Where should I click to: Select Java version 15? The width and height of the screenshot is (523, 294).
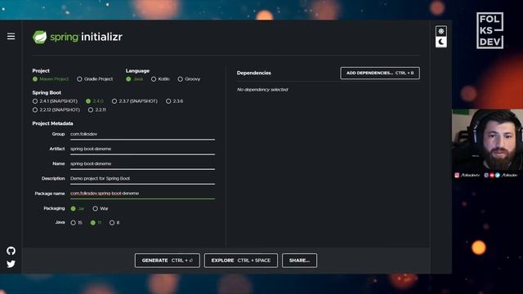(76, 223)
